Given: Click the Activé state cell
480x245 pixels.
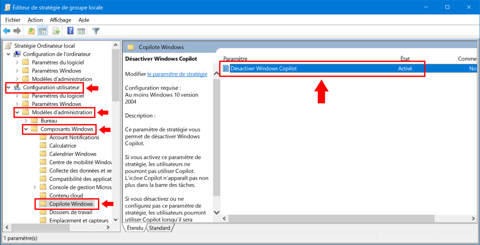Looking at the screenshot, I should click(405, 69).
